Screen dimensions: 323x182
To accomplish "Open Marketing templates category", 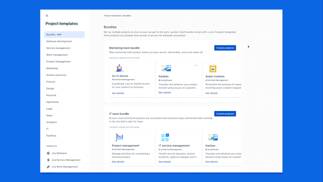I will tap(52, 68).
